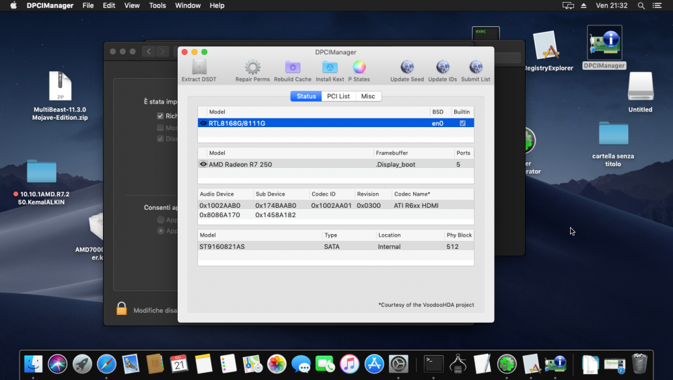The image size is (673, 380).
Task: Click the Framebuffer column header
Action: (414, 153)
